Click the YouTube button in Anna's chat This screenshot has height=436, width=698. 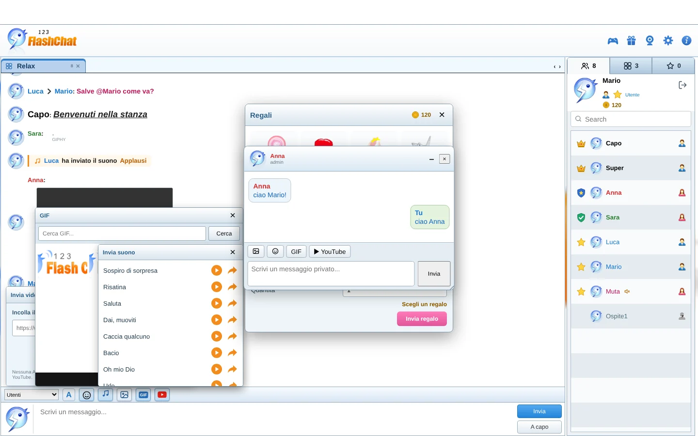[x=330, y=251]
